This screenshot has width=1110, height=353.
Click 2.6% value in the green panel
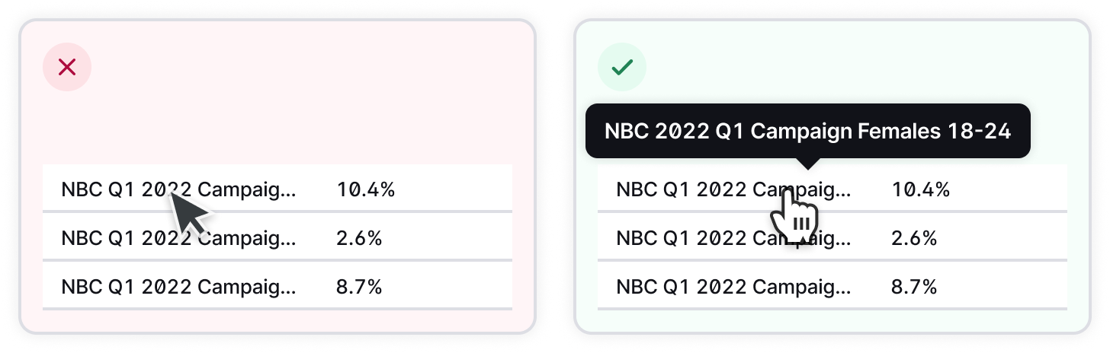[914, 238]
